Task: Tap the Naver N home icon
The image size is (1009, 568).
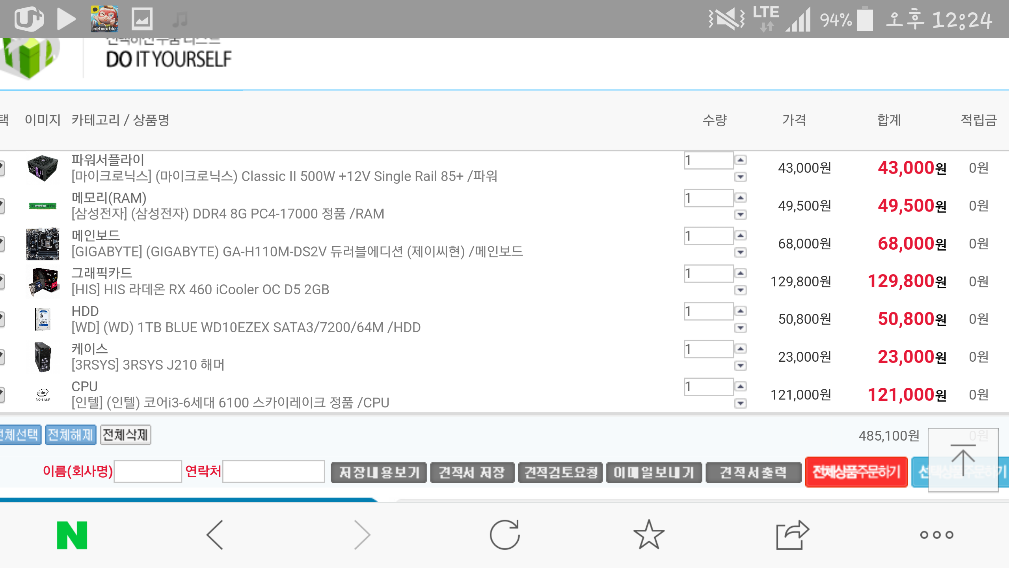Action: tap(72, 535)
